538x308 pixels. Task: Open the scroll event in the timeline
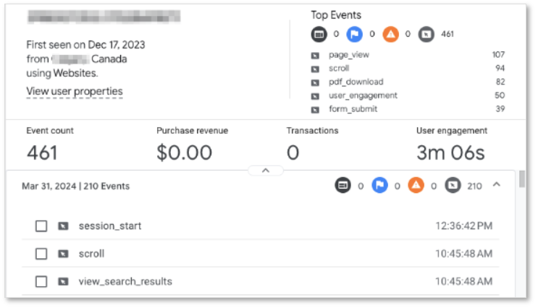[x=261, y=254]
